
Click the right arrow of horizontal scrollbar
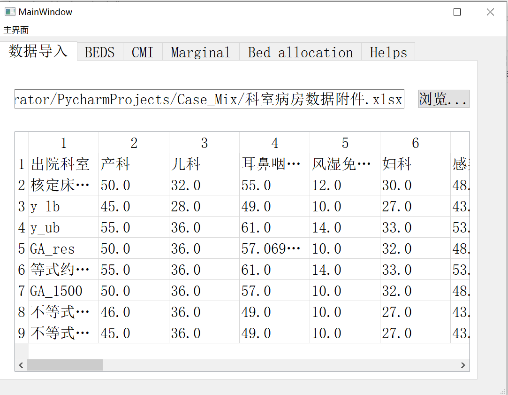pos(463,365)
